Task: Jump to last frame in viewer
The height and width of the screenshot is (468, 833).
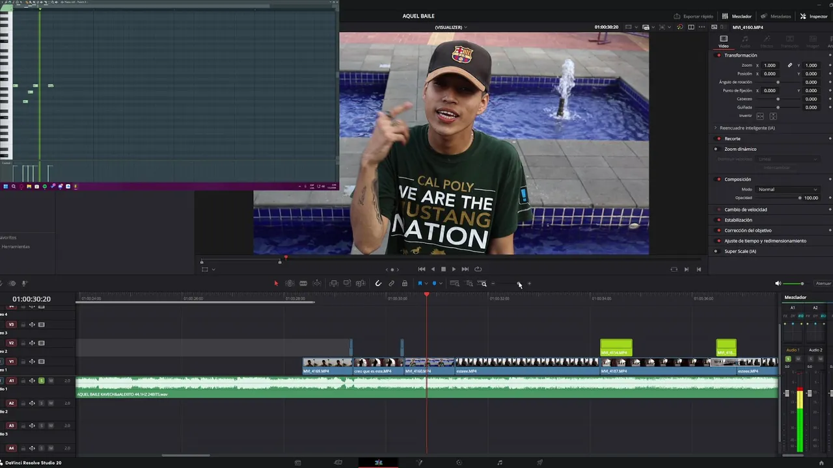Action: pyautogui.click(x=465, y=269)
